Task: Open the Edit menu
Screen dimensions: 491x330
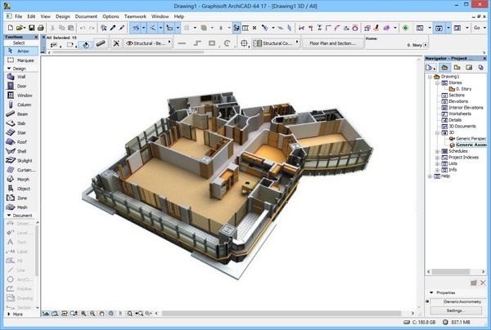Action: (x=31, y=16)
